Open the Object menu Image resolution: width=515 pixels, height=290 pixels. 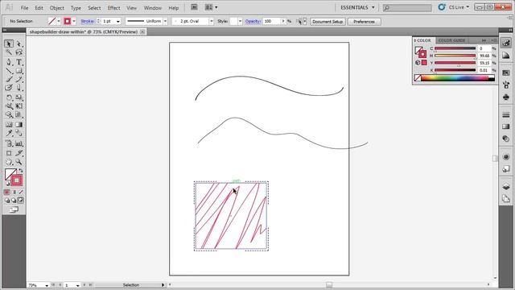[x=57, y=7]
